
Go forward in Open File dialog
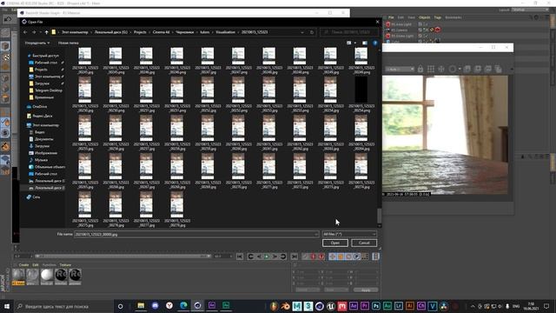(34, 32)
